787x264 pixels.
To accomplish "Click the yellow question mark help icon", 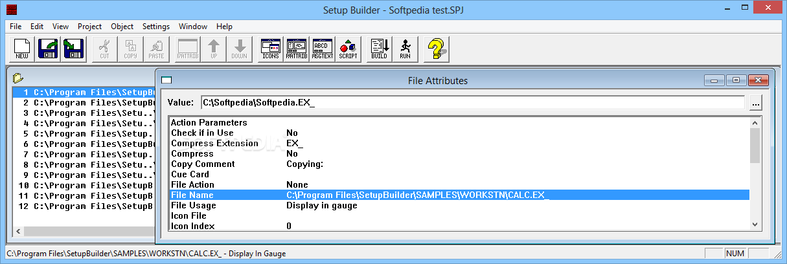I will 436,49.
